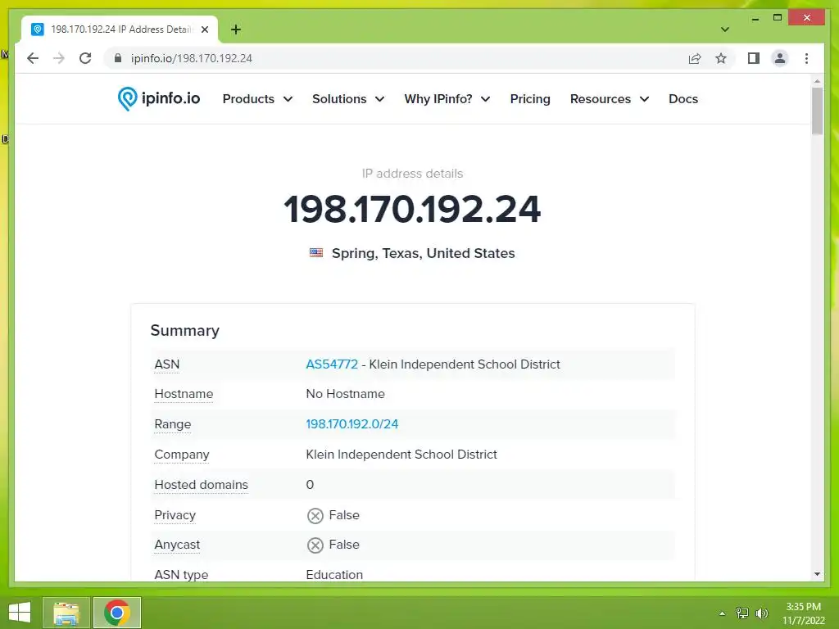Viewport: 839px width, 629px height.
Task: Click the browser back arrow
Action: pyautogui.click(x=33, y=58)
